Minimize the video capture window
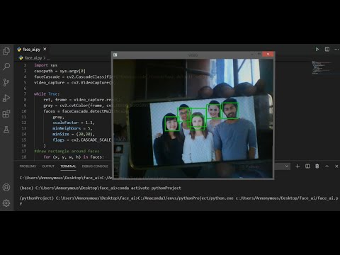The image size is (340, 255). click(252, 55)
